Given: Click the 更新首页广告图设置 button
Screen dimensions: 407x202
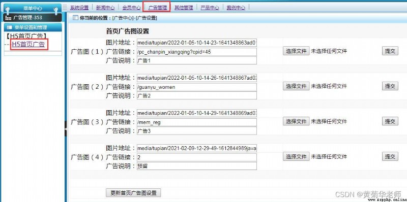Looking at the screenshot, I should point(133,193).
